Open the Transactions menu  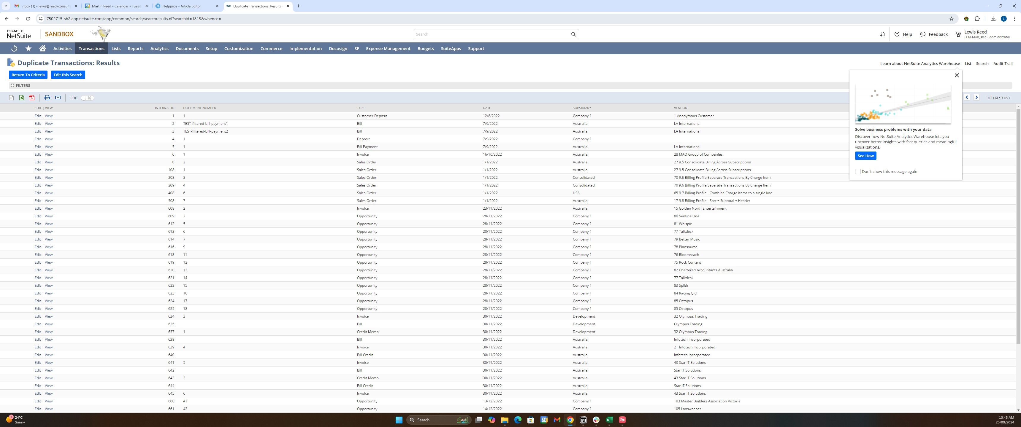pyautogui.click(x=91, y=49)
